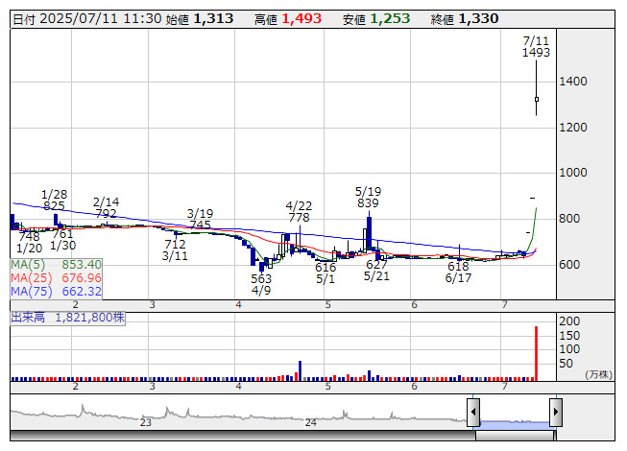Click the 4/22 778 annotation
627x451 pixels.
coord(299,212)
